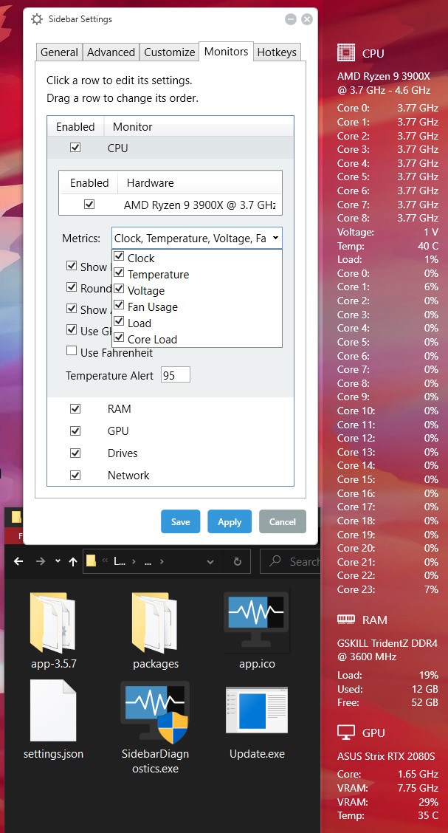Select the Monitors tab

[x=226, y=52]
